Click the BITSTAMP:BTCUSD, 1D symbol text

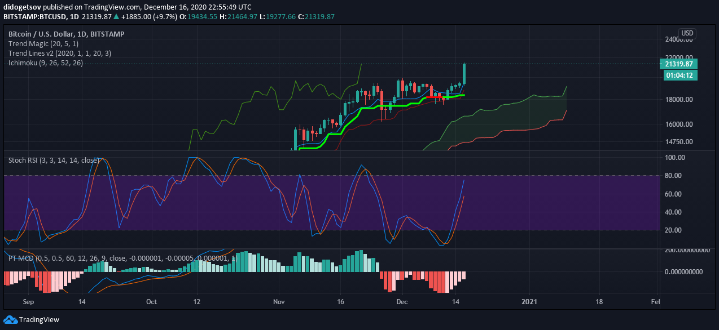click(x=40, y=17)
